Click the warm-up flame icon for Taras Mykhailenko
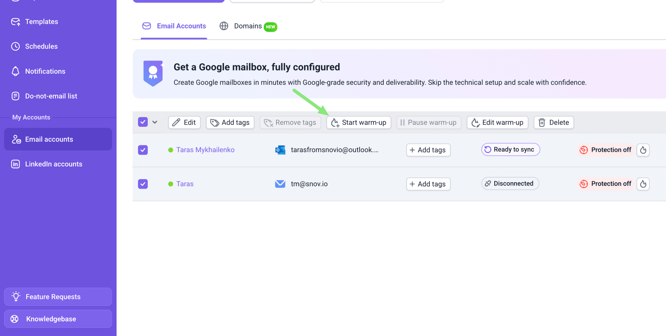This screenshot has height=336, width=666. [643, 150]
